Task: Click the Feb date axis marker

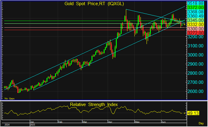Action: (60, 122)
